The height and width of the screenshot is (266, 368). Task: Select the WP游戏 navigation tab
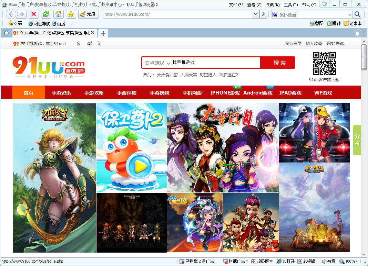pyautogui.click(x=323, y=93)
